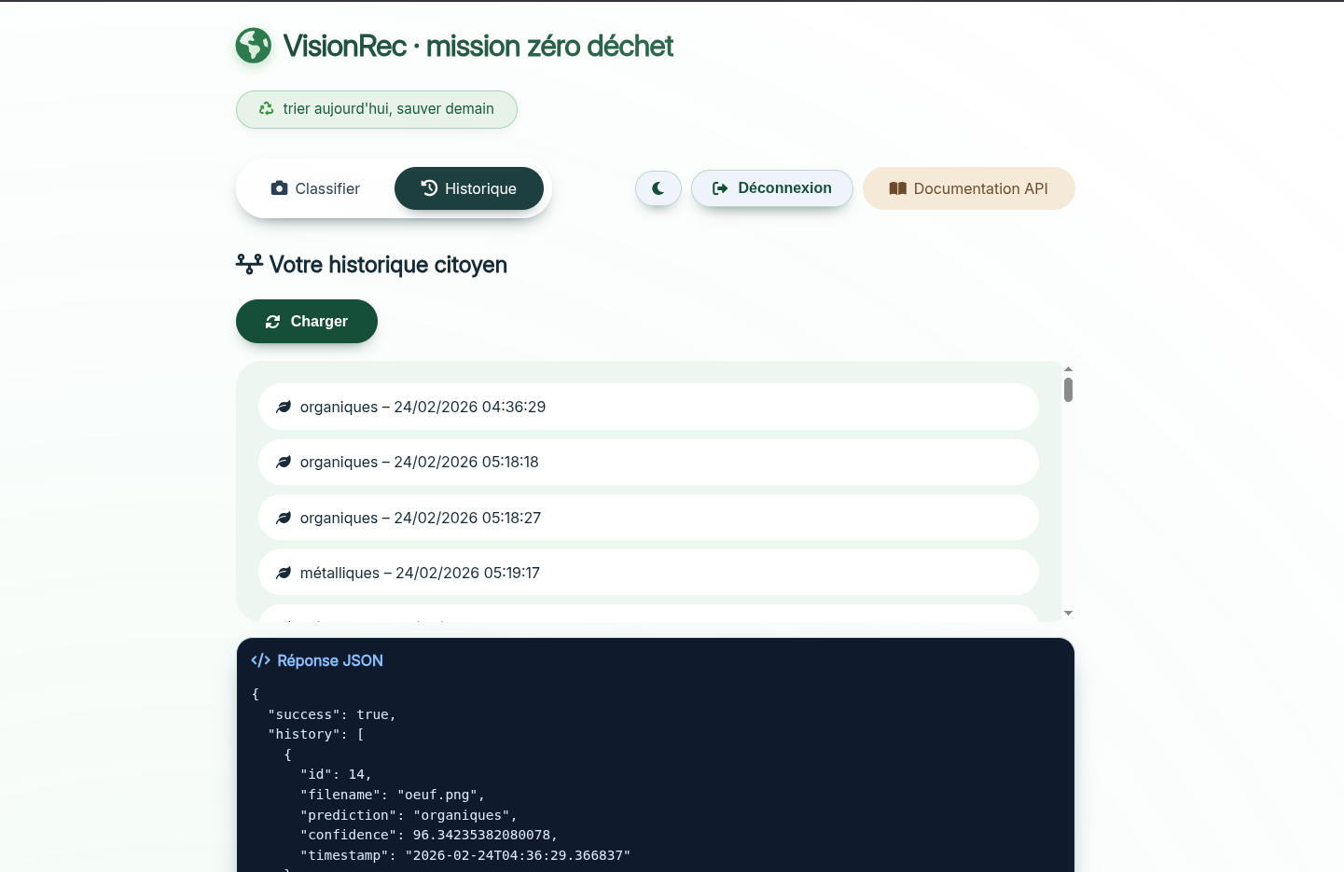Screen dimensions: 1344x872
Task: Click the JSON line "id": 14
Action: [336, 774]
